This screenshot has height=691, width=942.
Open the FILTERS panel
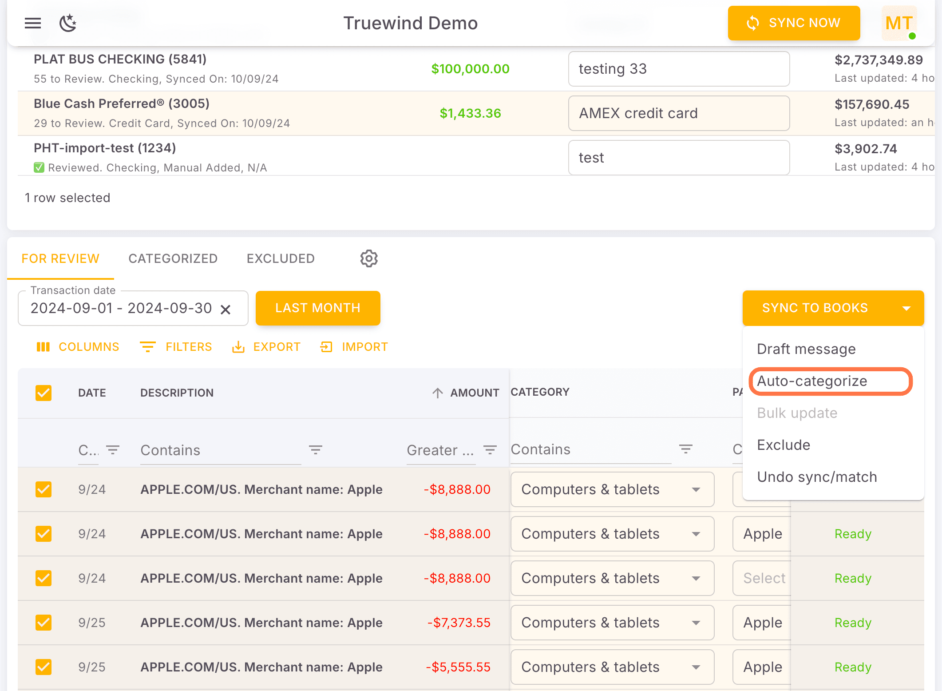pos(176,347)
